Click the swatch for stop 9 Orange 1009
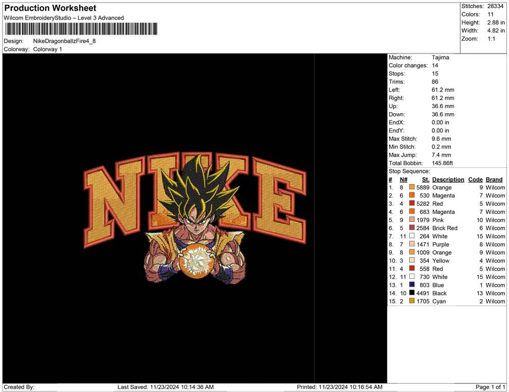This screenshot has width=509, height=392. coord(412,252)
